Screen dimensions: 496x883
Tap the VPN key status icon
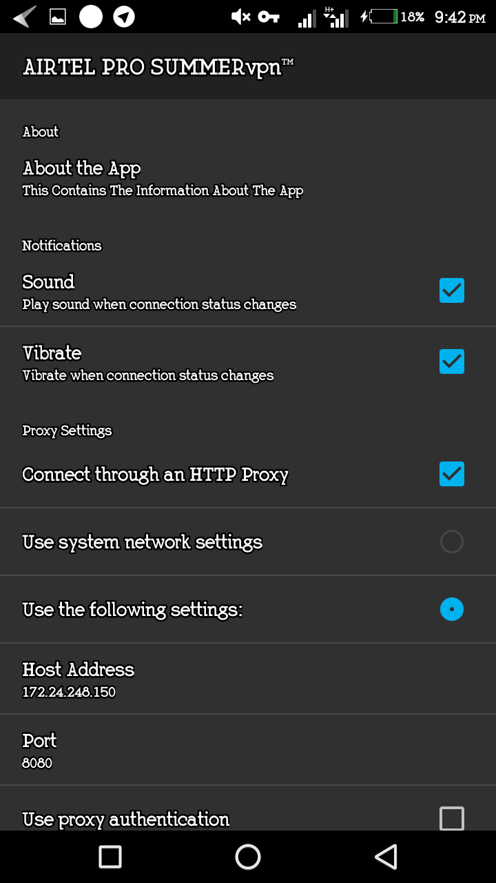click(x=269, y=17)
